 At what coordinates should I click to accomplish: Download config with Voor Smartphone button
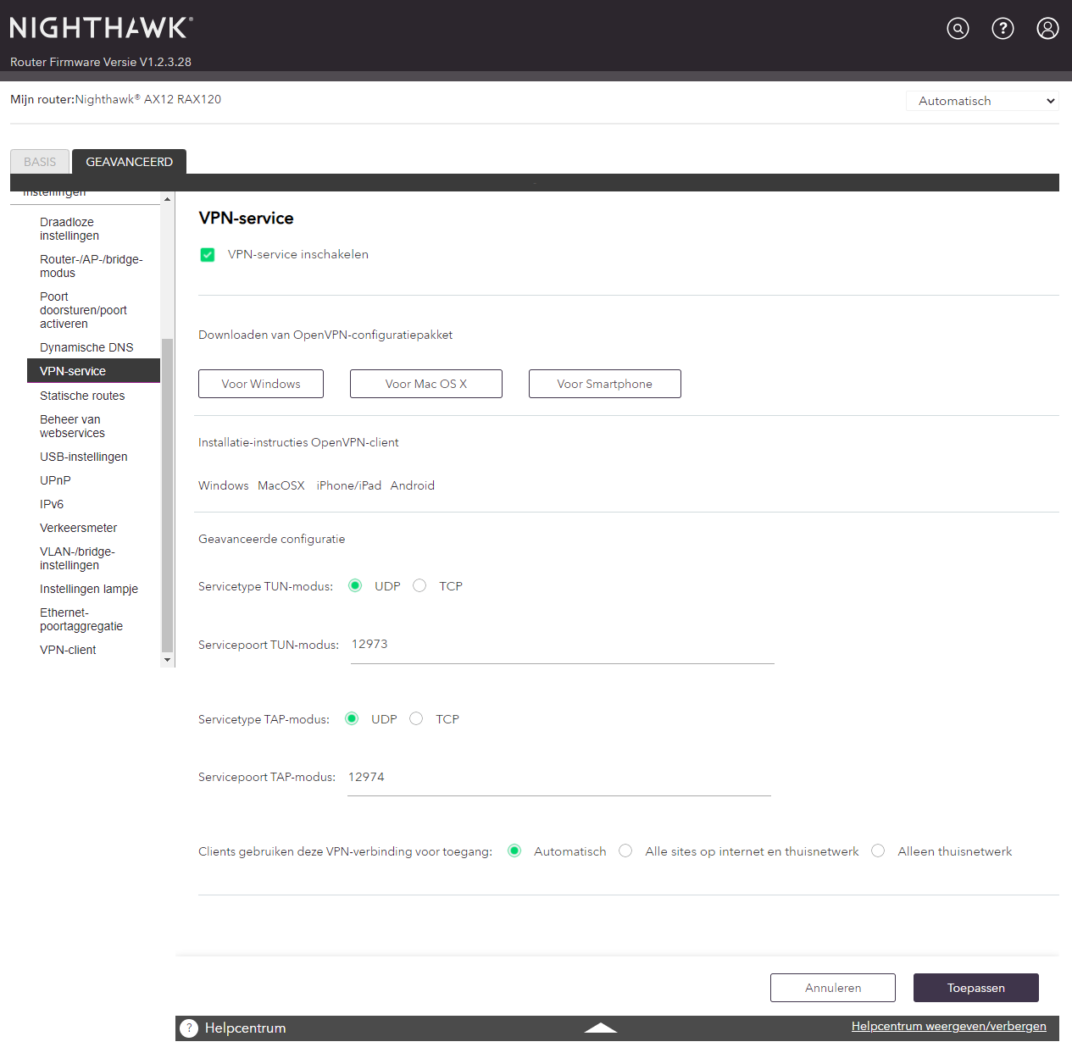[x=605, y=384]
